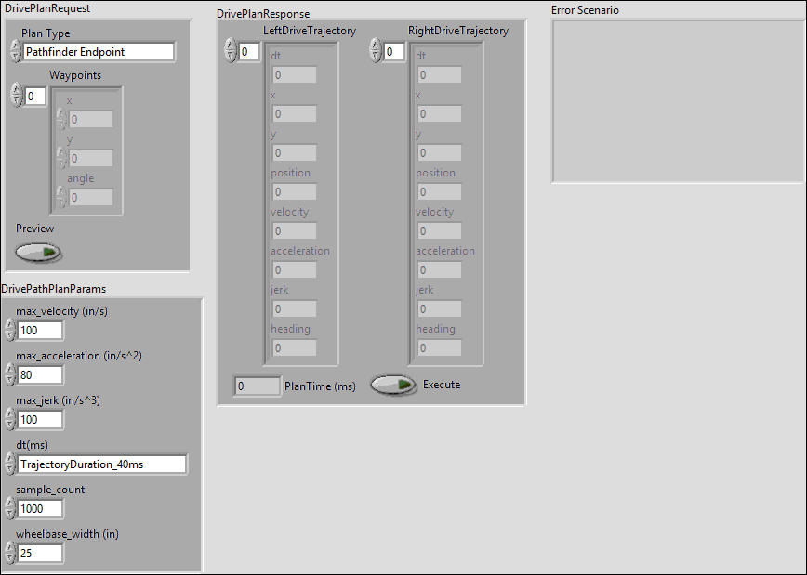The height and width of the screenshot is (575, 807).
Task: Click the max_jerk stepper arrows
Action: coord(10,420)
